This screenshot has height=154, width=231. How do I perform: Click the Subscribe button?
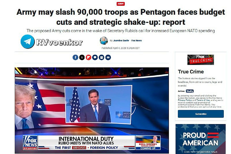click(201, 114)
